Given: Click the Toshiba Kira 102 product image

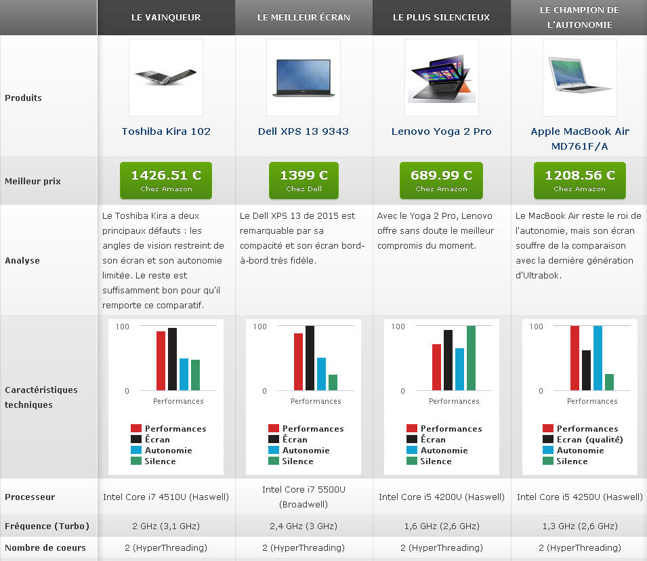Looking at the screenshot, I should click(165, 77).
